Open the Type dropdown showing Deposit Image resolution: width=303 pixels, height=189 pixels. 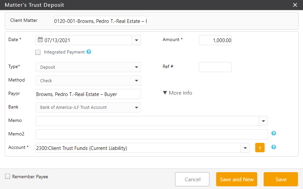pyautogui.click(x=136, y=67)
